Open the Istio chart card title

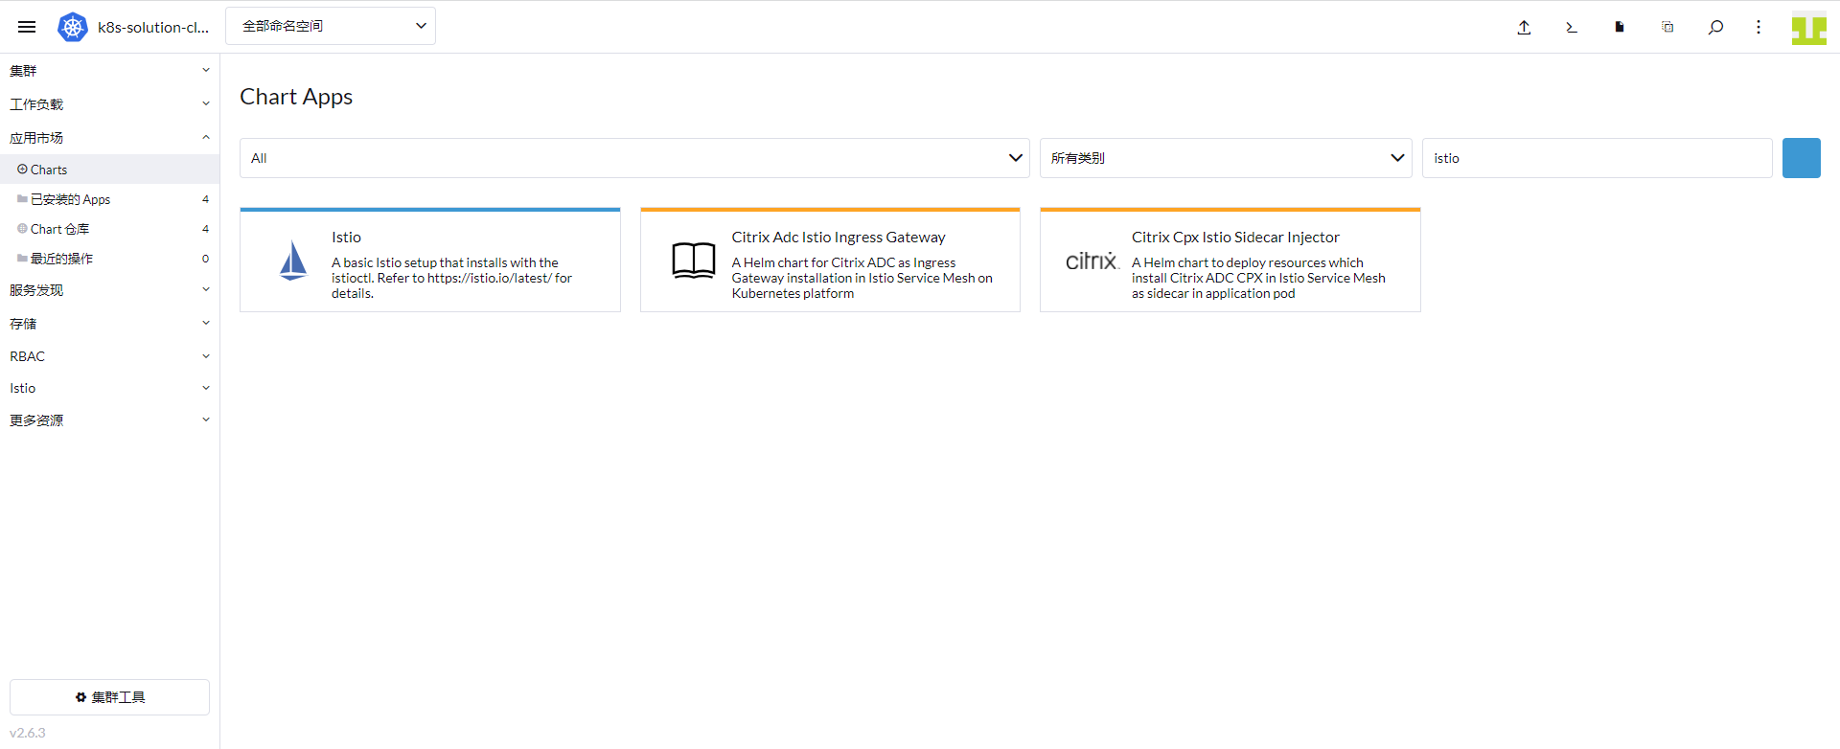[346, 238]
